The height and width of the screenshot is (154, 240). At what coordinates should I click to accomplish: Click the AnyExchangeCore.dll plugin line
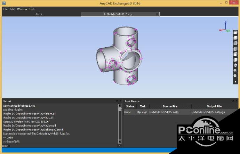[33, 130]
